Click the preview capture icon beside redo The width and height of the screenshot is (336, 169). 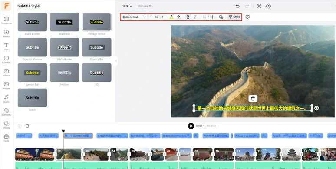coord(259,6)
